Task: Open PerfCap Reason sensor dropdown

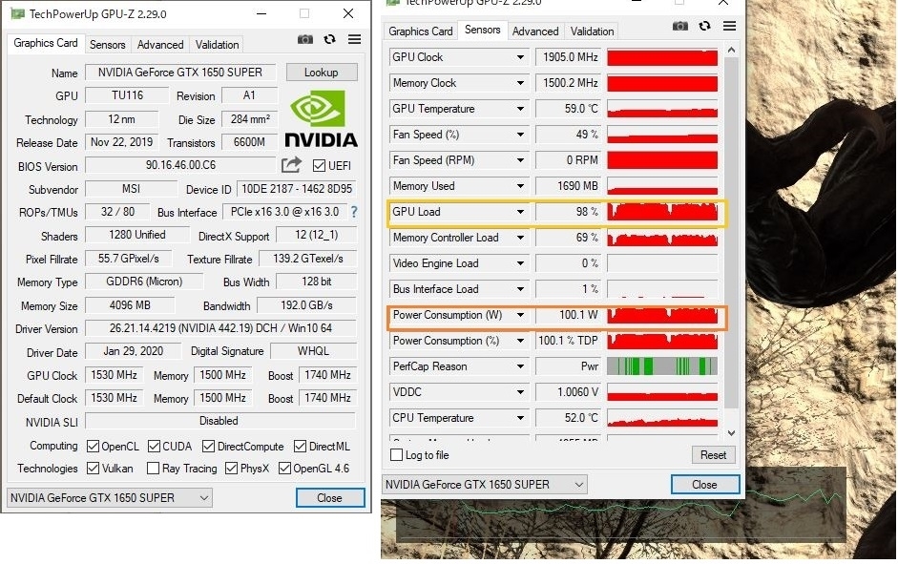Action: coord(520,366)
